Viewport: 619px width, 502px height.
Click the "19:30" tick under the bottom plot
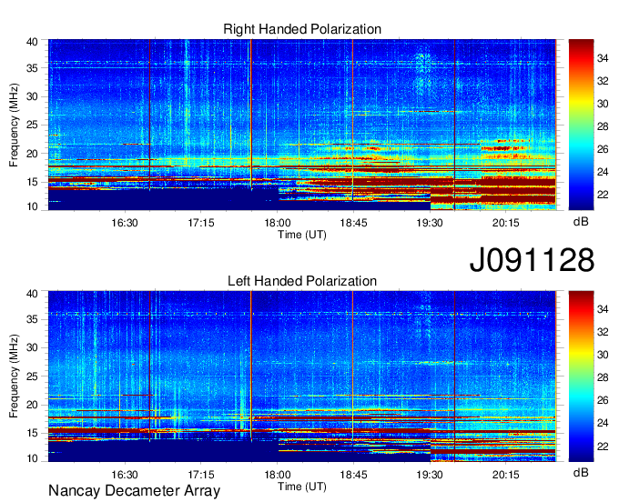click(x=430, y=475)
